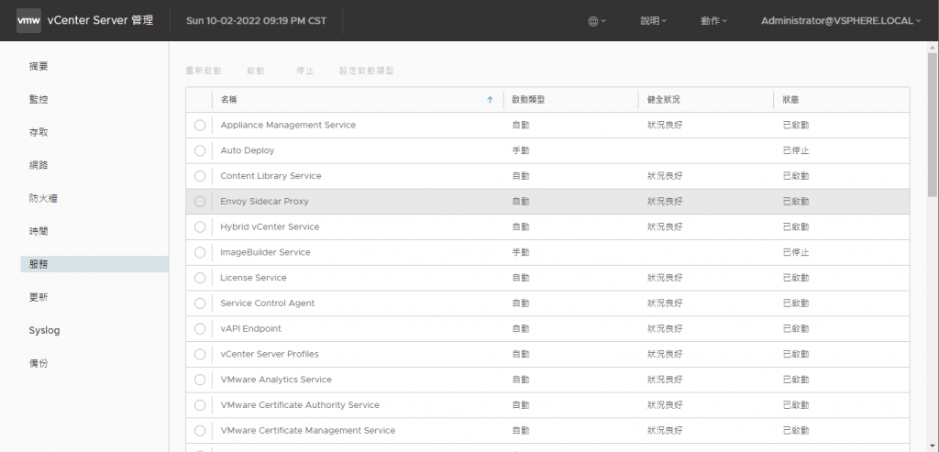
Task: Select vCenter Server Profiles radio button
Action: click(200, 355)
